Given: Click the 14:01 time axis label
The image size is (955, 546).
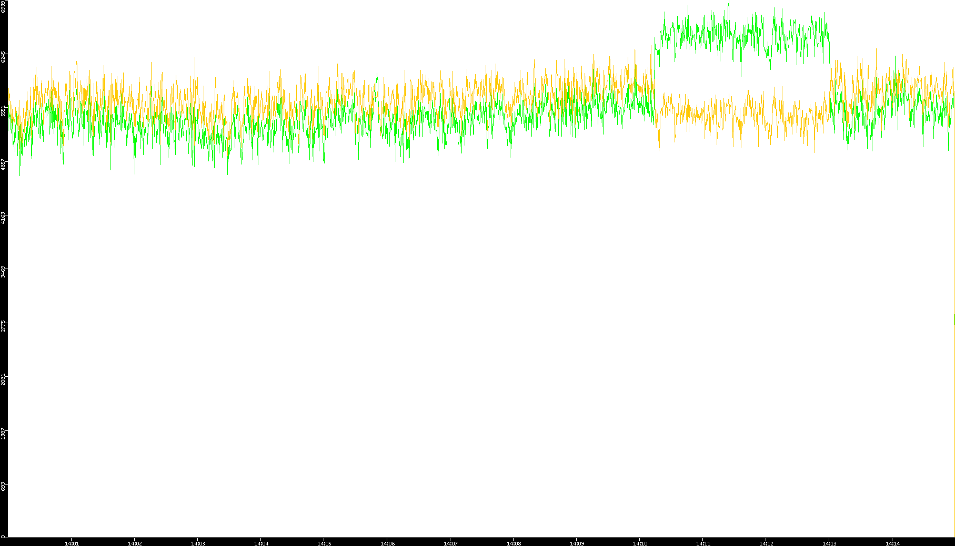Looking at the screenshot, I should pos(72,543).
